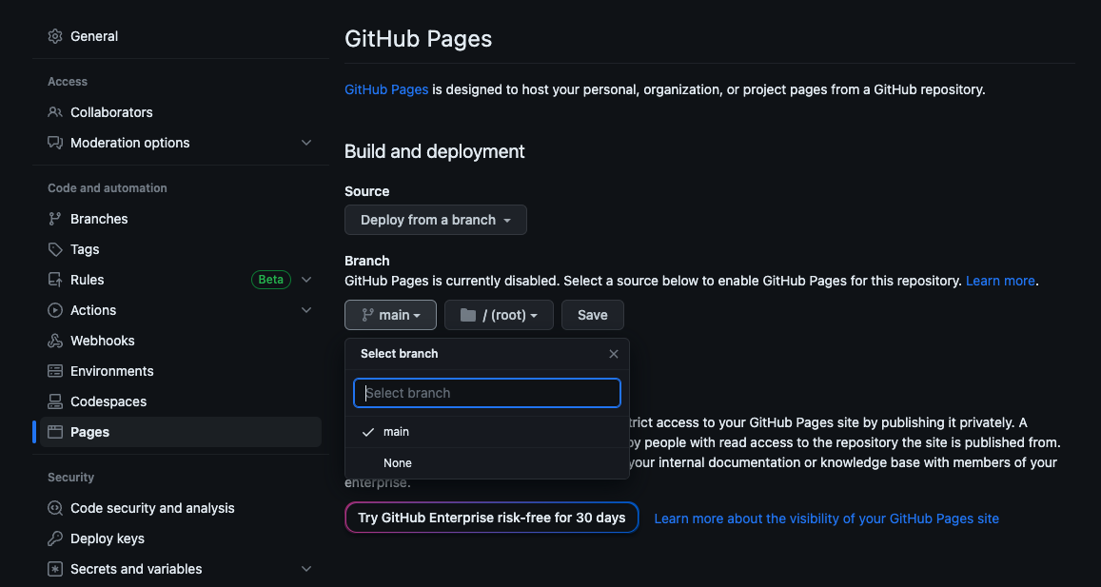1101x587 pixels.
Task: Open Learn more about visibility link
Action: pyautogui.click(x=826, y=519)
